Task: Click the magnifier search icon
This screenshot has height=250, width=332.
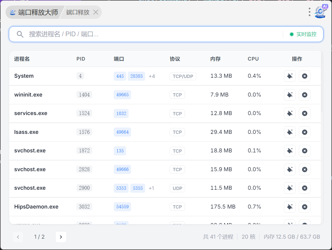Action: (x=20, y=34)
